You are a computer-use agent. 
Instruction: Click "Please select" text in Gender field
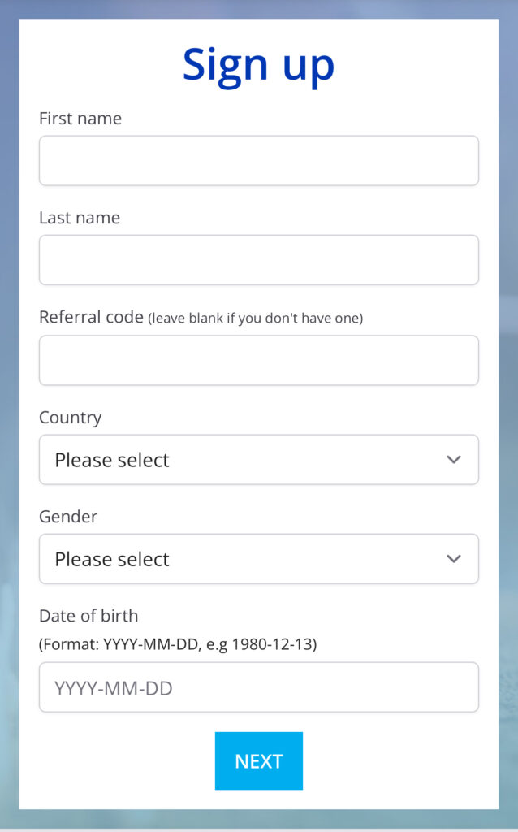112,559
